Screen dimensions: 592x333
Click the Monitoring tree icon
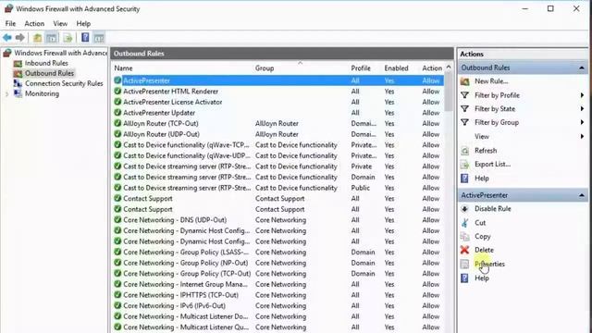coord(18,93)
